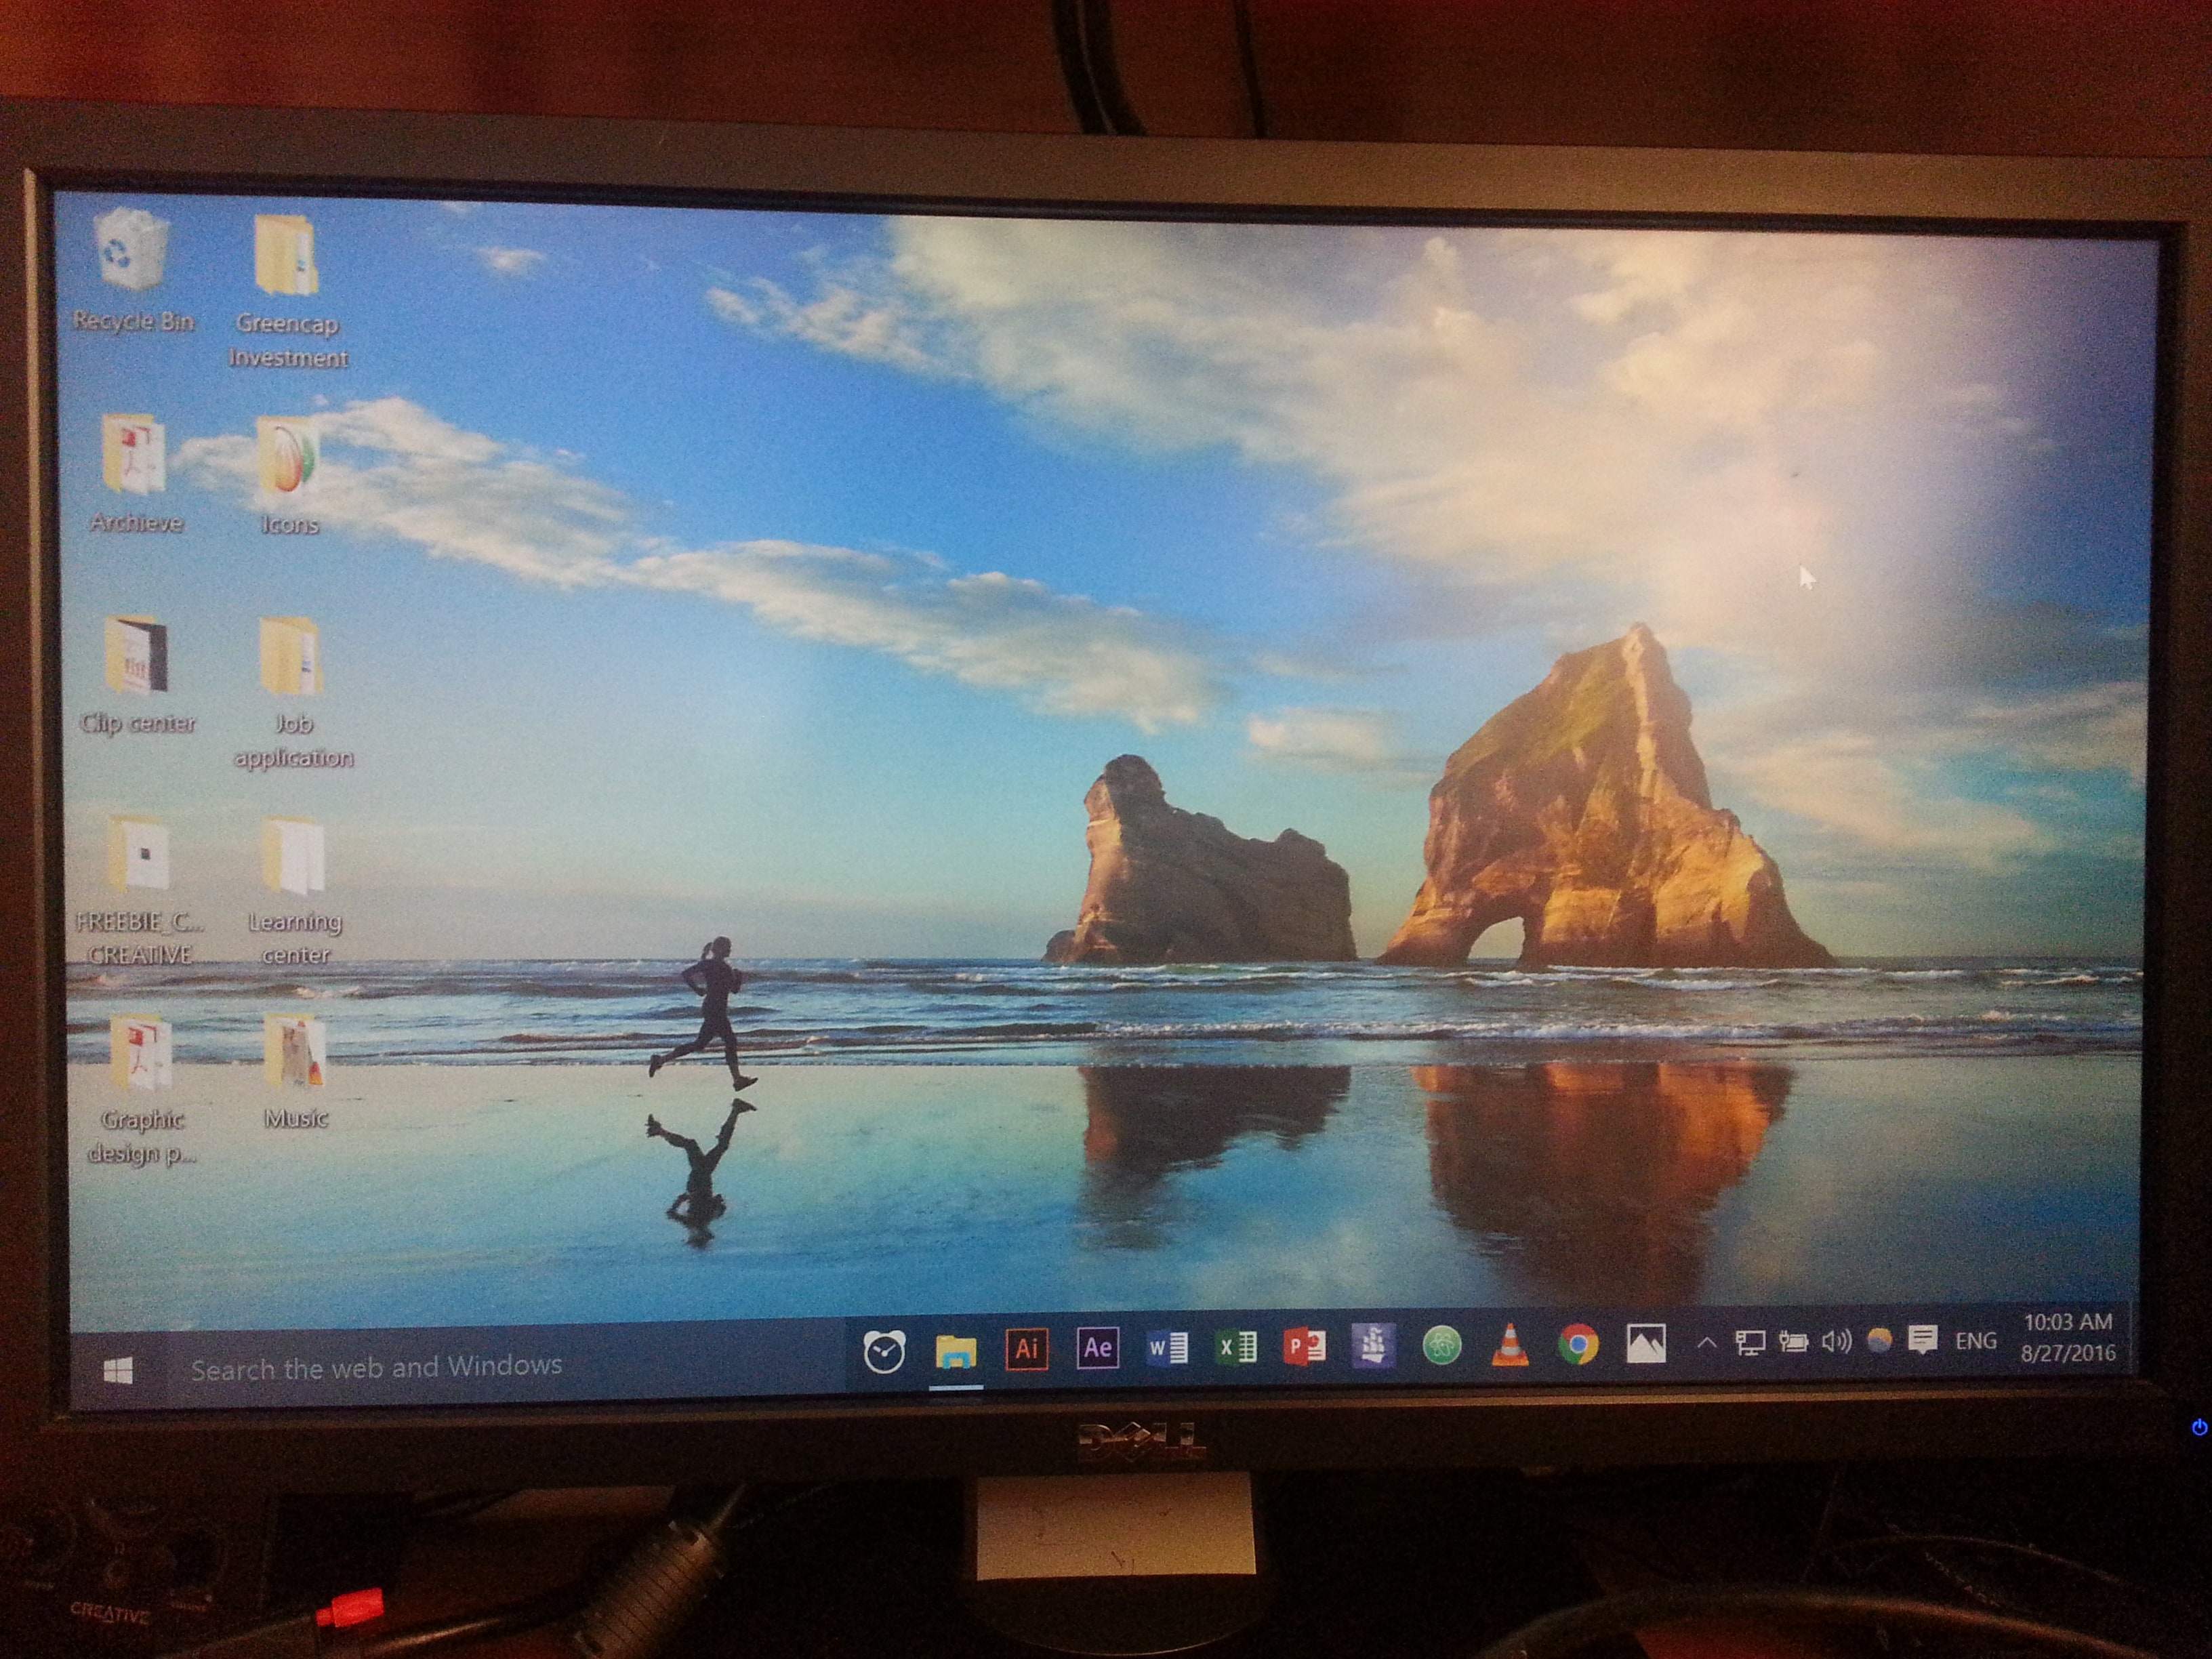Image resolution: width=2212 pixels, height=1659 pixels.
Task: Open calendar from clock showing 10:03 AM
Action: coord(2067,1337)
